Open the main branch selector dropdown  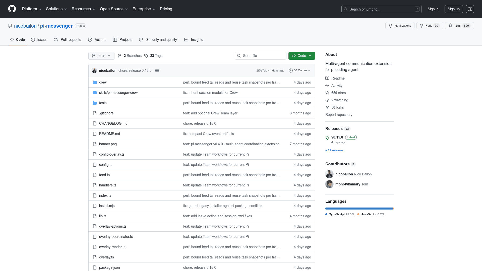coord(101,56)
